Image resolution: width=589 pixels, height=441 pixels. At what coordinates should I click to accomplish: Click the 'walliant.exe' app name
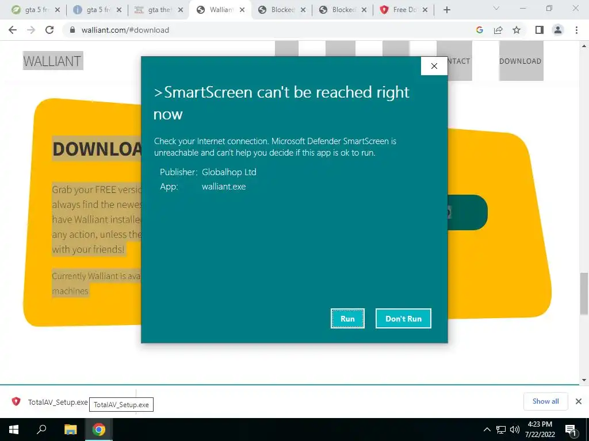pos(224,187)
